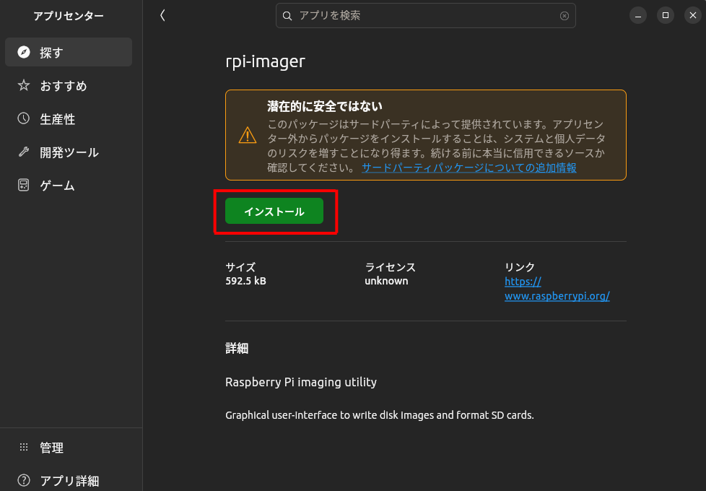Open アプリ詳細 via the question mark icon
The width and height of the screenshot is (706, 491).
tap(24, 480)
